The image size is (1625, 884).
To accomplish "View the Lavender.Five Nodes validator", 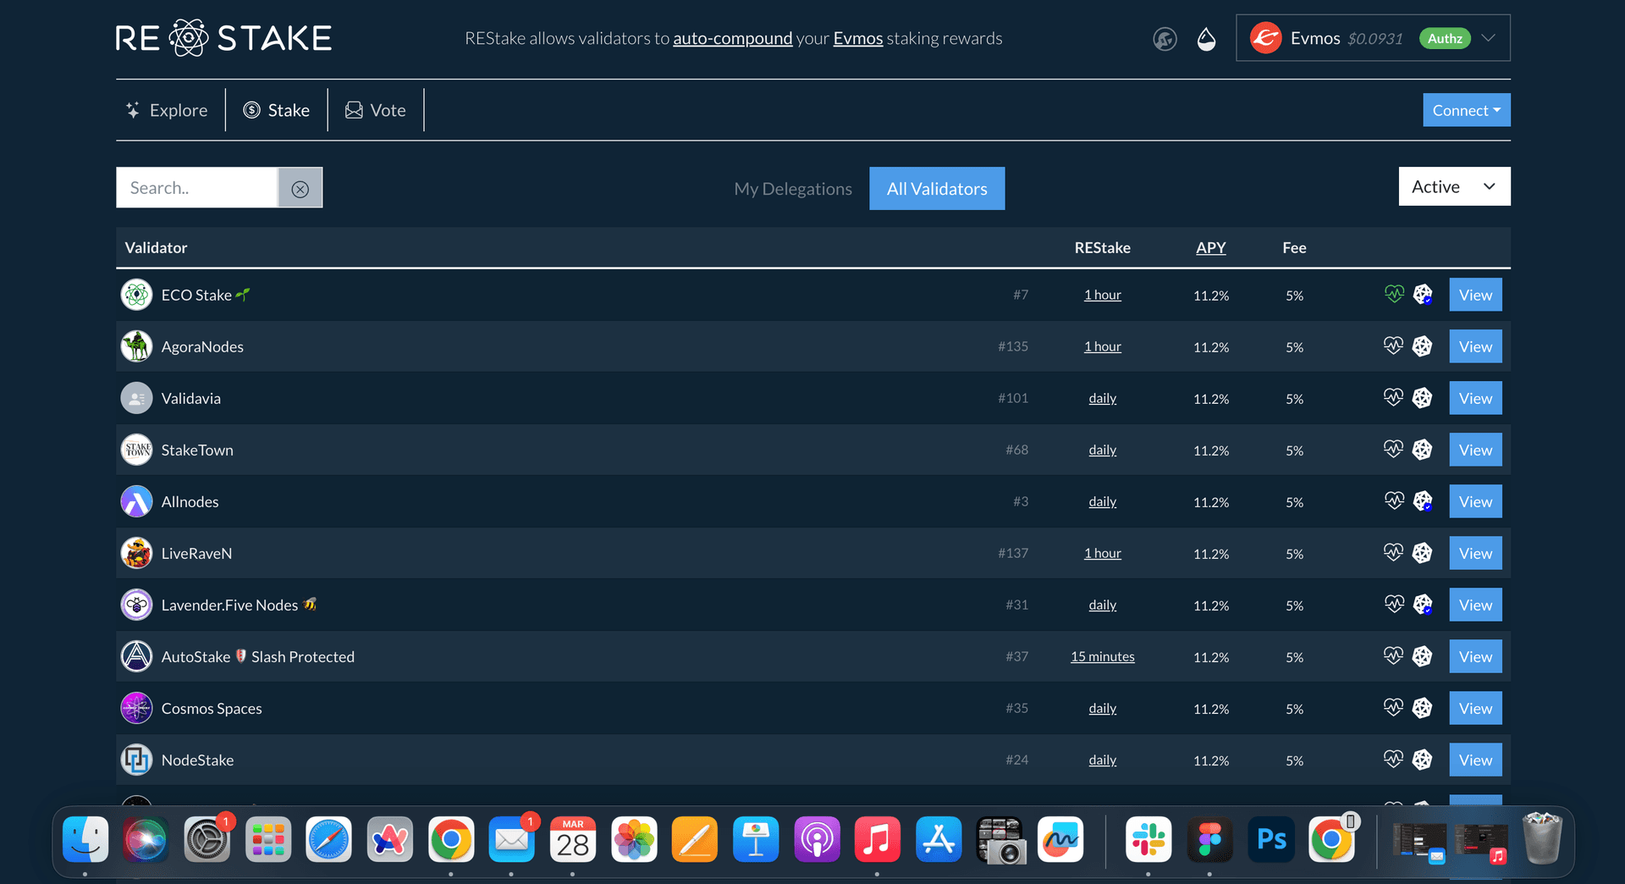I will pyautogui.click(x=1475, y=605).
